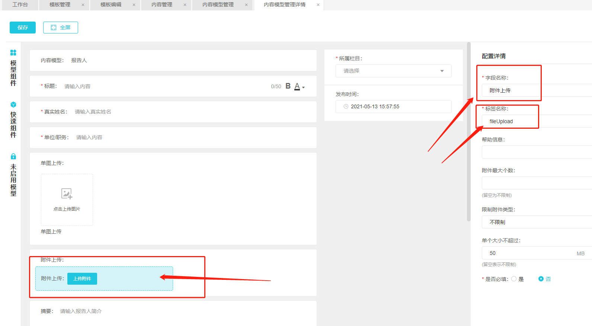Click the image upload placeholder icon
This screenshot has width=592, height=326.
point(67,194)
